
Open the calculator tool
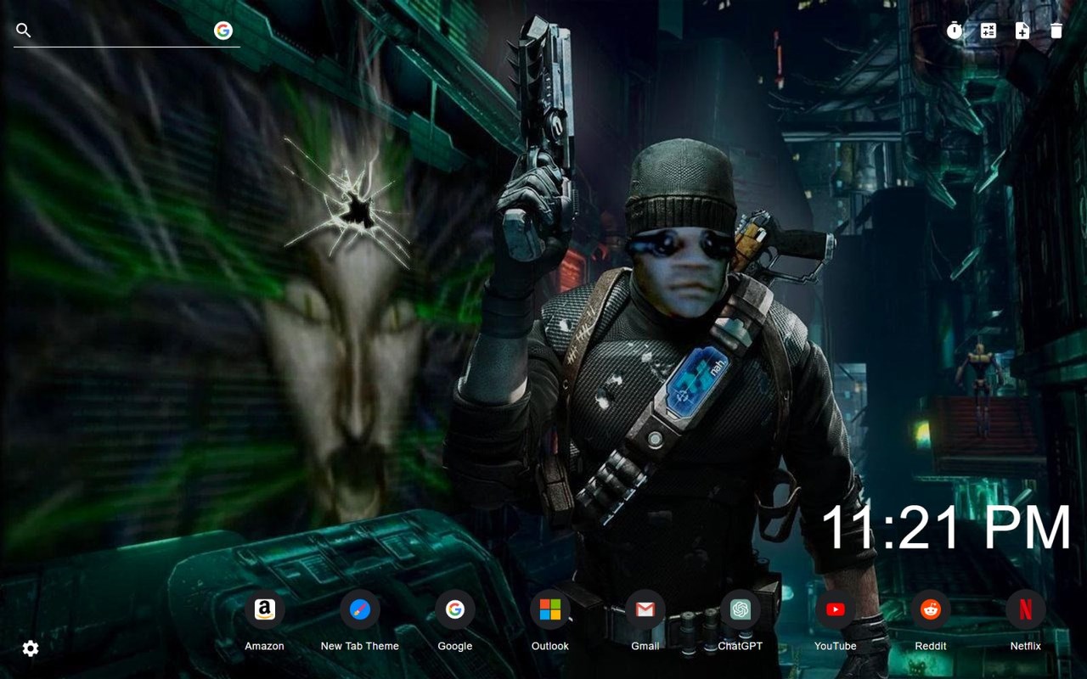[988, 31]
